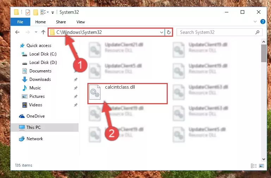Image resolution: width=271 pixels, height=178 pixels.
Task: Open the File menu
Action: [x=20, y=22]
